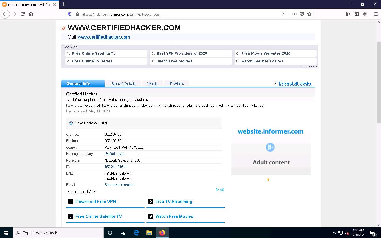Click the page vertical scrollbar thumb
The image size is (381, 238).
pos(379,82)
